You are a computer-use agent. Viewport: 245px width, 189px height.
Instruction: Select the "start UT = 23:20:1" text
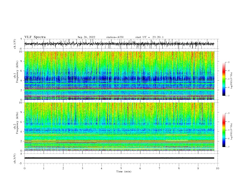point(149,37)
